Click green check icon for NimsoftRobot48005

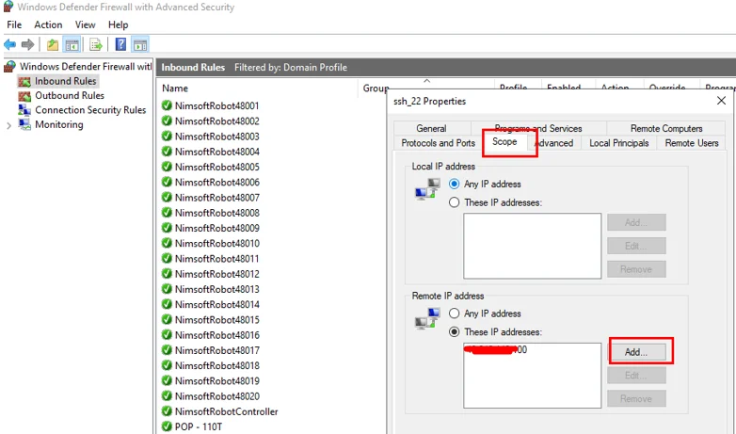167,167
